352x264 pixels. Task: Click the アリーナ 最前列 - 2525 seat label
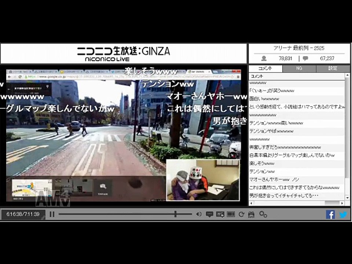pyautogui.click(x=299, y=48)
